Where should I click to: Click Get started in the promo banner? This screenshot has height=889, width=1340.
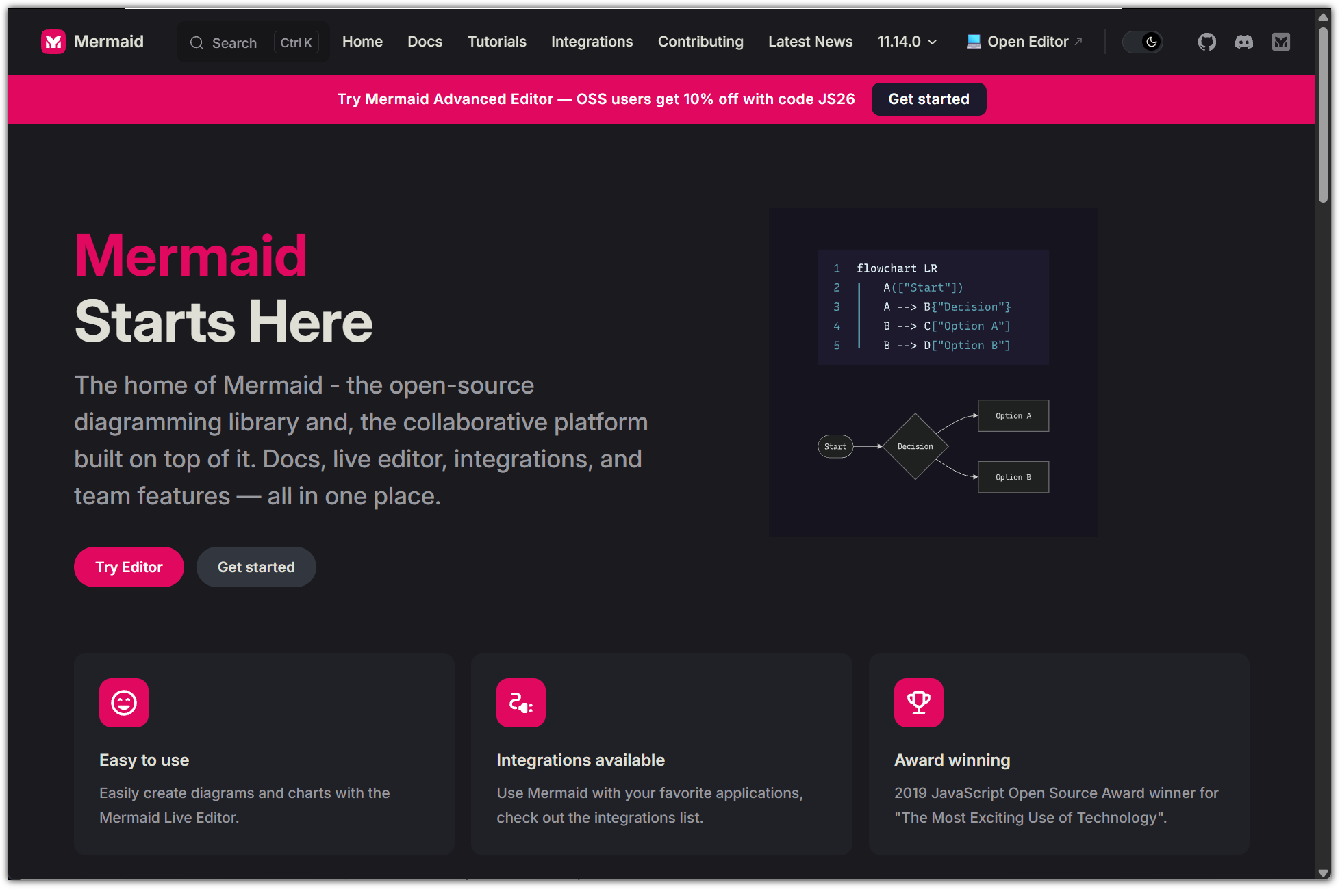point(928,99)
